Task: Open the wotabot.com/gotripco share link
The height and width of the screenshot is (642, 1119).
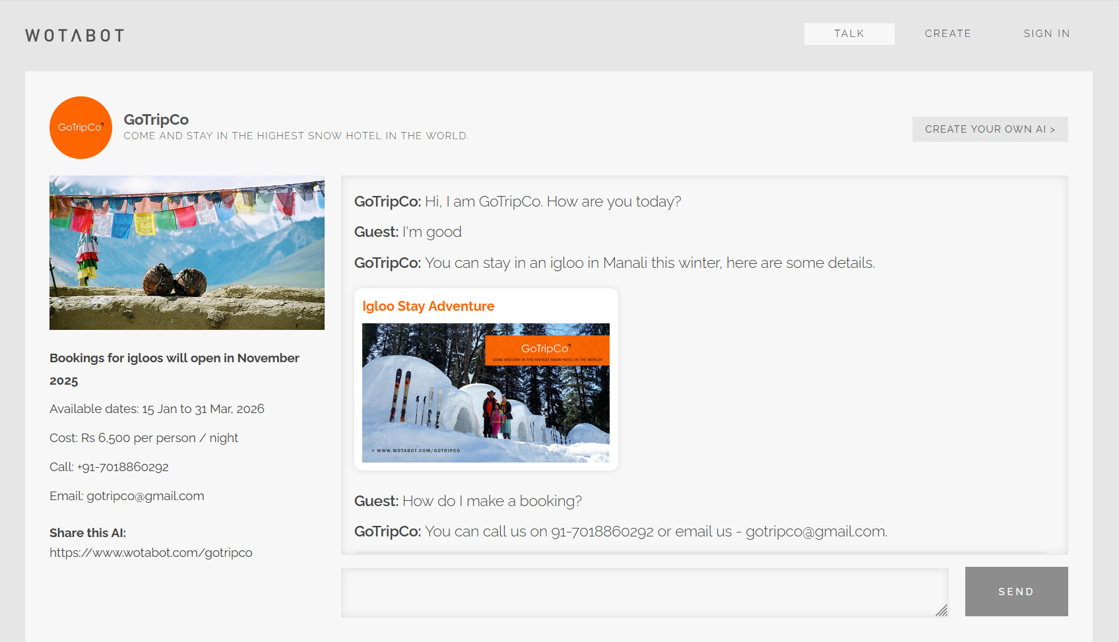Action: (151, 553)
